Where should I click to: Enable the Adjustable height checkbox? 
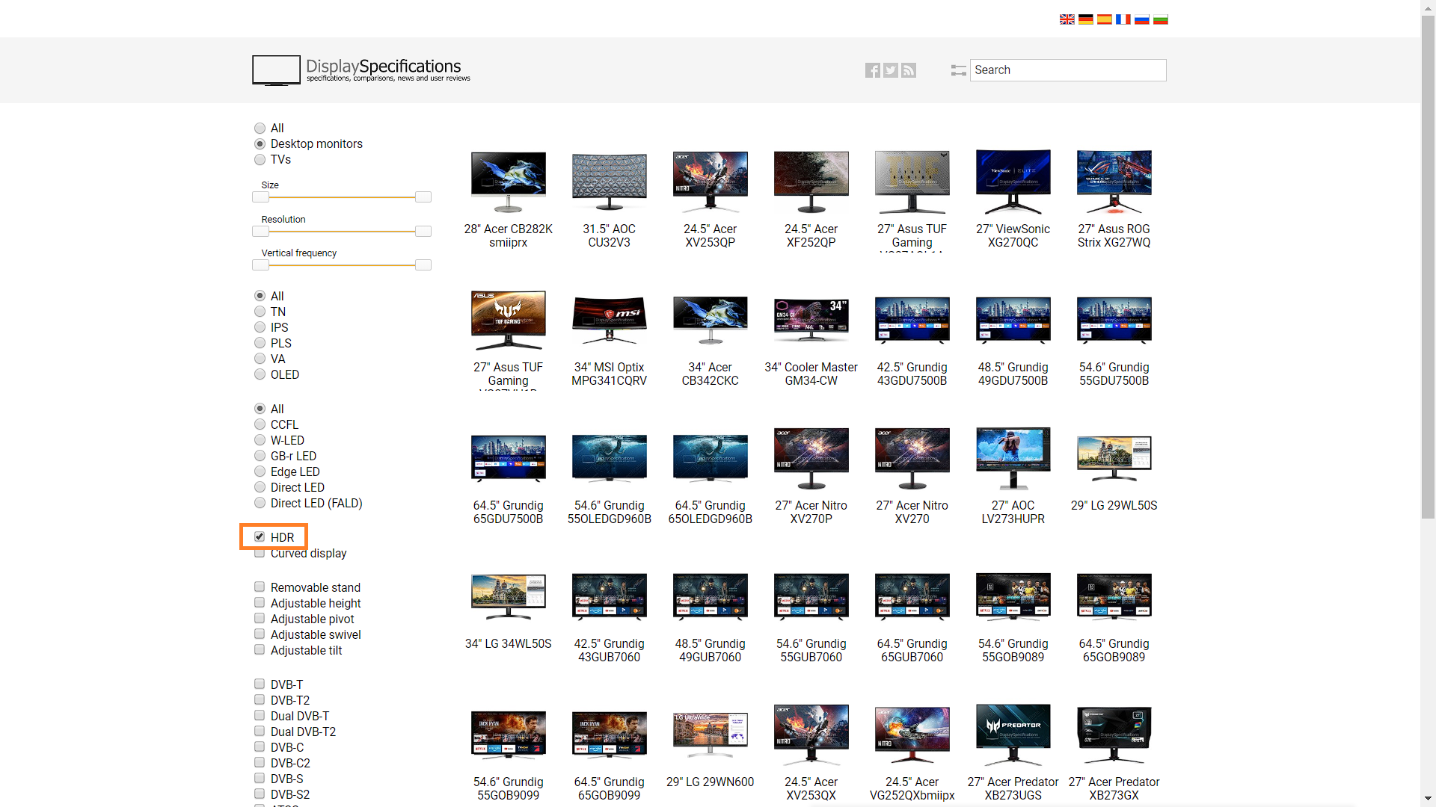tap(260, 603)
